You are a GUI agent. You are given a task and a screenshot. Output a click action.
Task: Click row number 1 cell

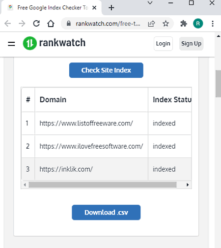tap(28, 124)
